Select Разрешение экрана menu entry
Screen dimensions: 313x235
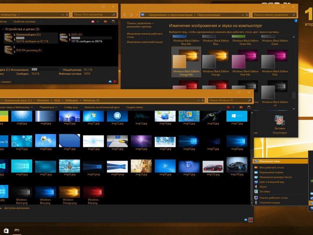[x=280, y=172]
